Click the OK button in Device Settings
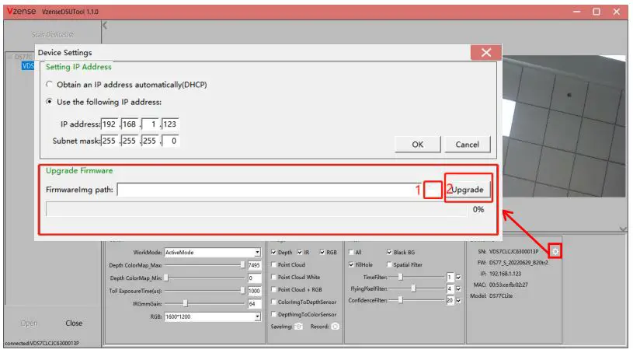This screenshot has height=353, width=633. 417,145
